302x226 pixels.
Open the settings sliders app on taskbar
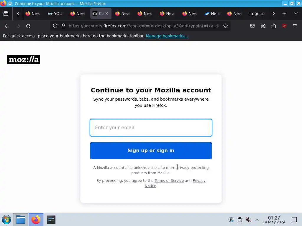(x=51, y=220)
